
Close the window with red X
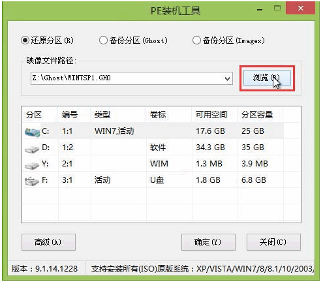click(301, 8)
